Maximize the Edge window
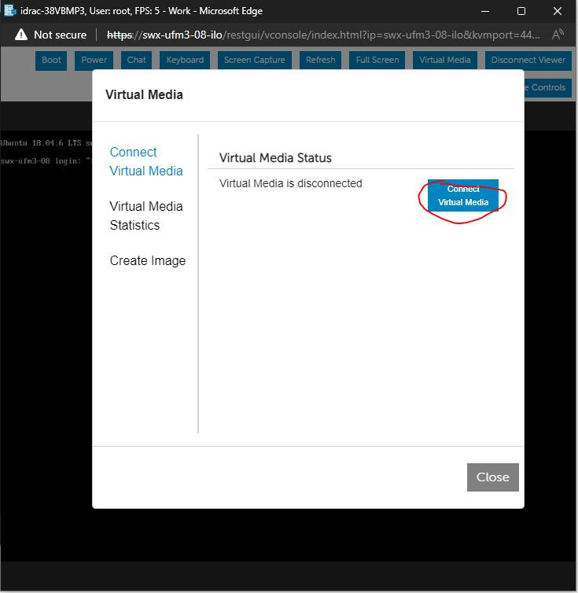The image size is (578, 593). coord(521,11)
